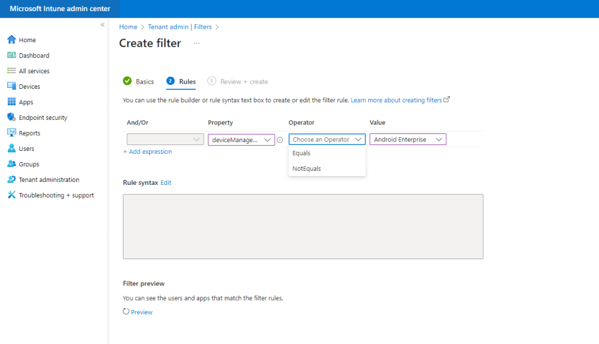Screen dimensions: 599x344
Task: Click the Troubleshooting + support wrench icon
Action: (x=11, y=195)
